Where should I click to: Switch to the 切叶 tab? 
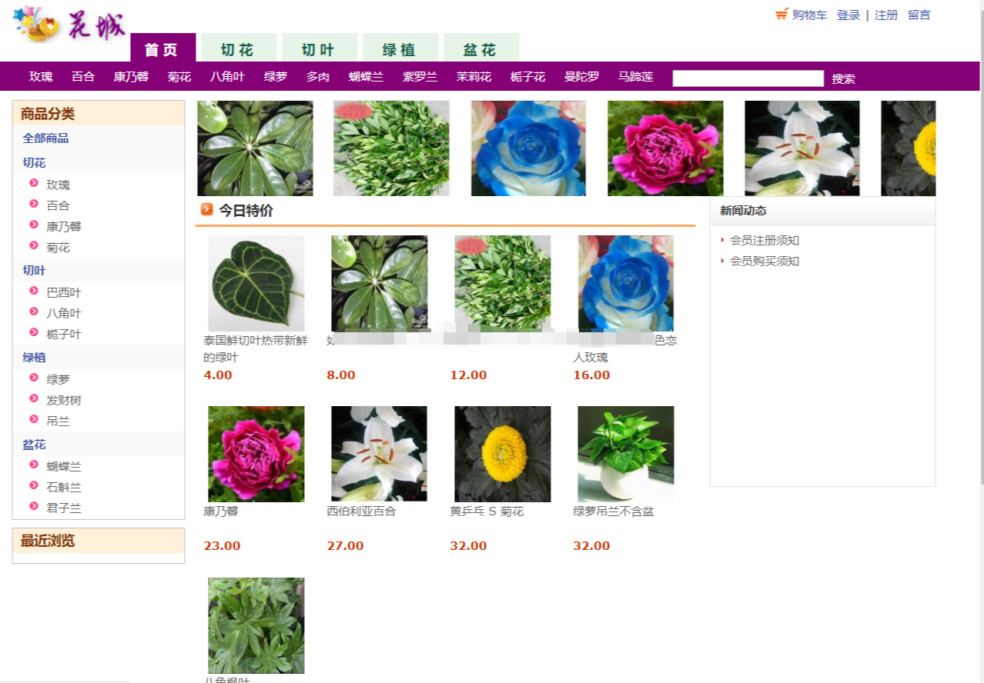pos(320,48)
